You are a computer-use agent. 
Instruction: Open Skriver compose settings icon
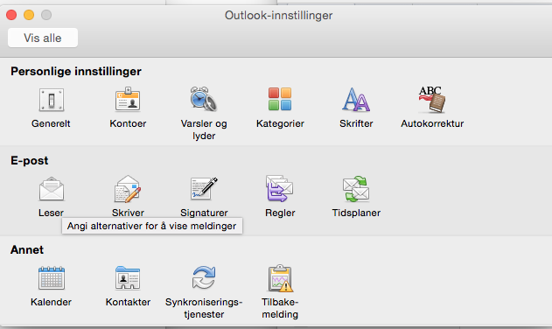click(x=128, y=189)
